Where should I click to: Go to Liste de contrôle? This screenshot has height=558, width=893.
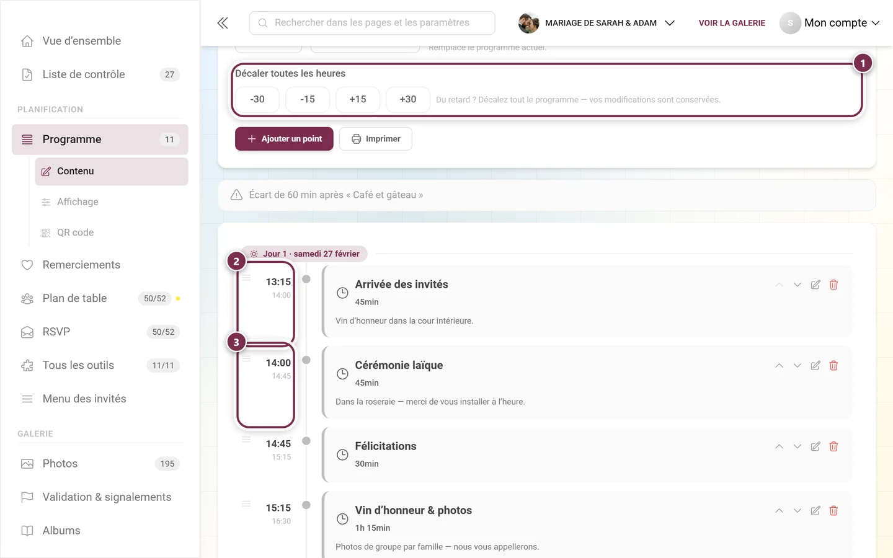point(100,74)
